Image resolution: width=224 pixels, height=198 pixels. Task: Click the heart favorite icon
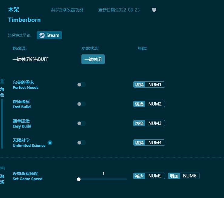154,10
